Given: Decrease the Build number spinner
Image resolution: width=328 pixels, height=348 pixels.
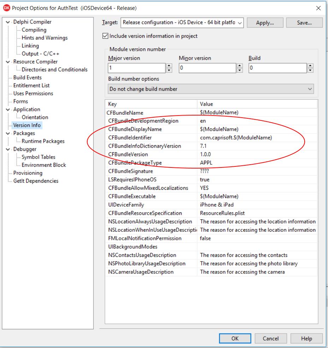Looking at the screenshot, I should click(310, 70).
